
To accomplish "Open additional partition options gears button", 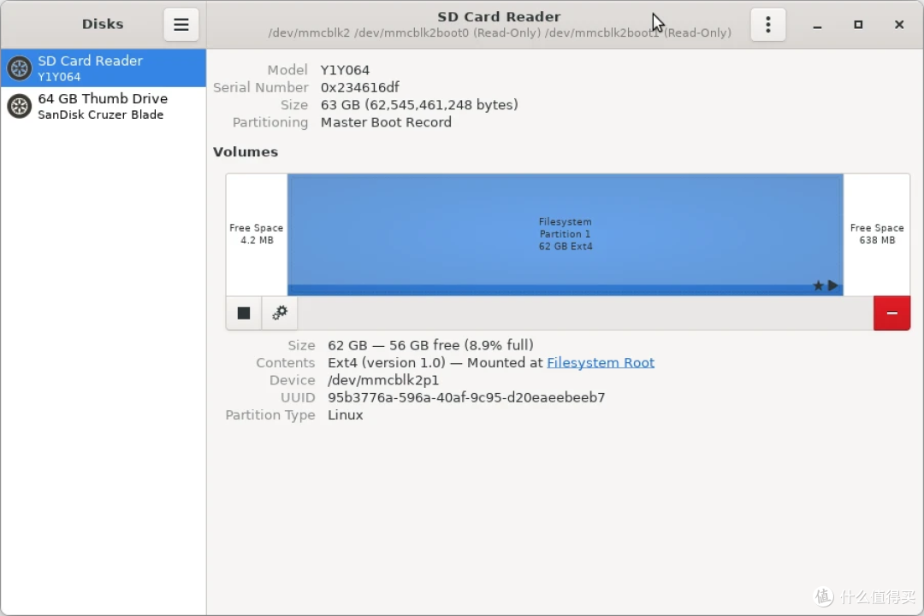I will pyautogui.click(x=279, y=313).
